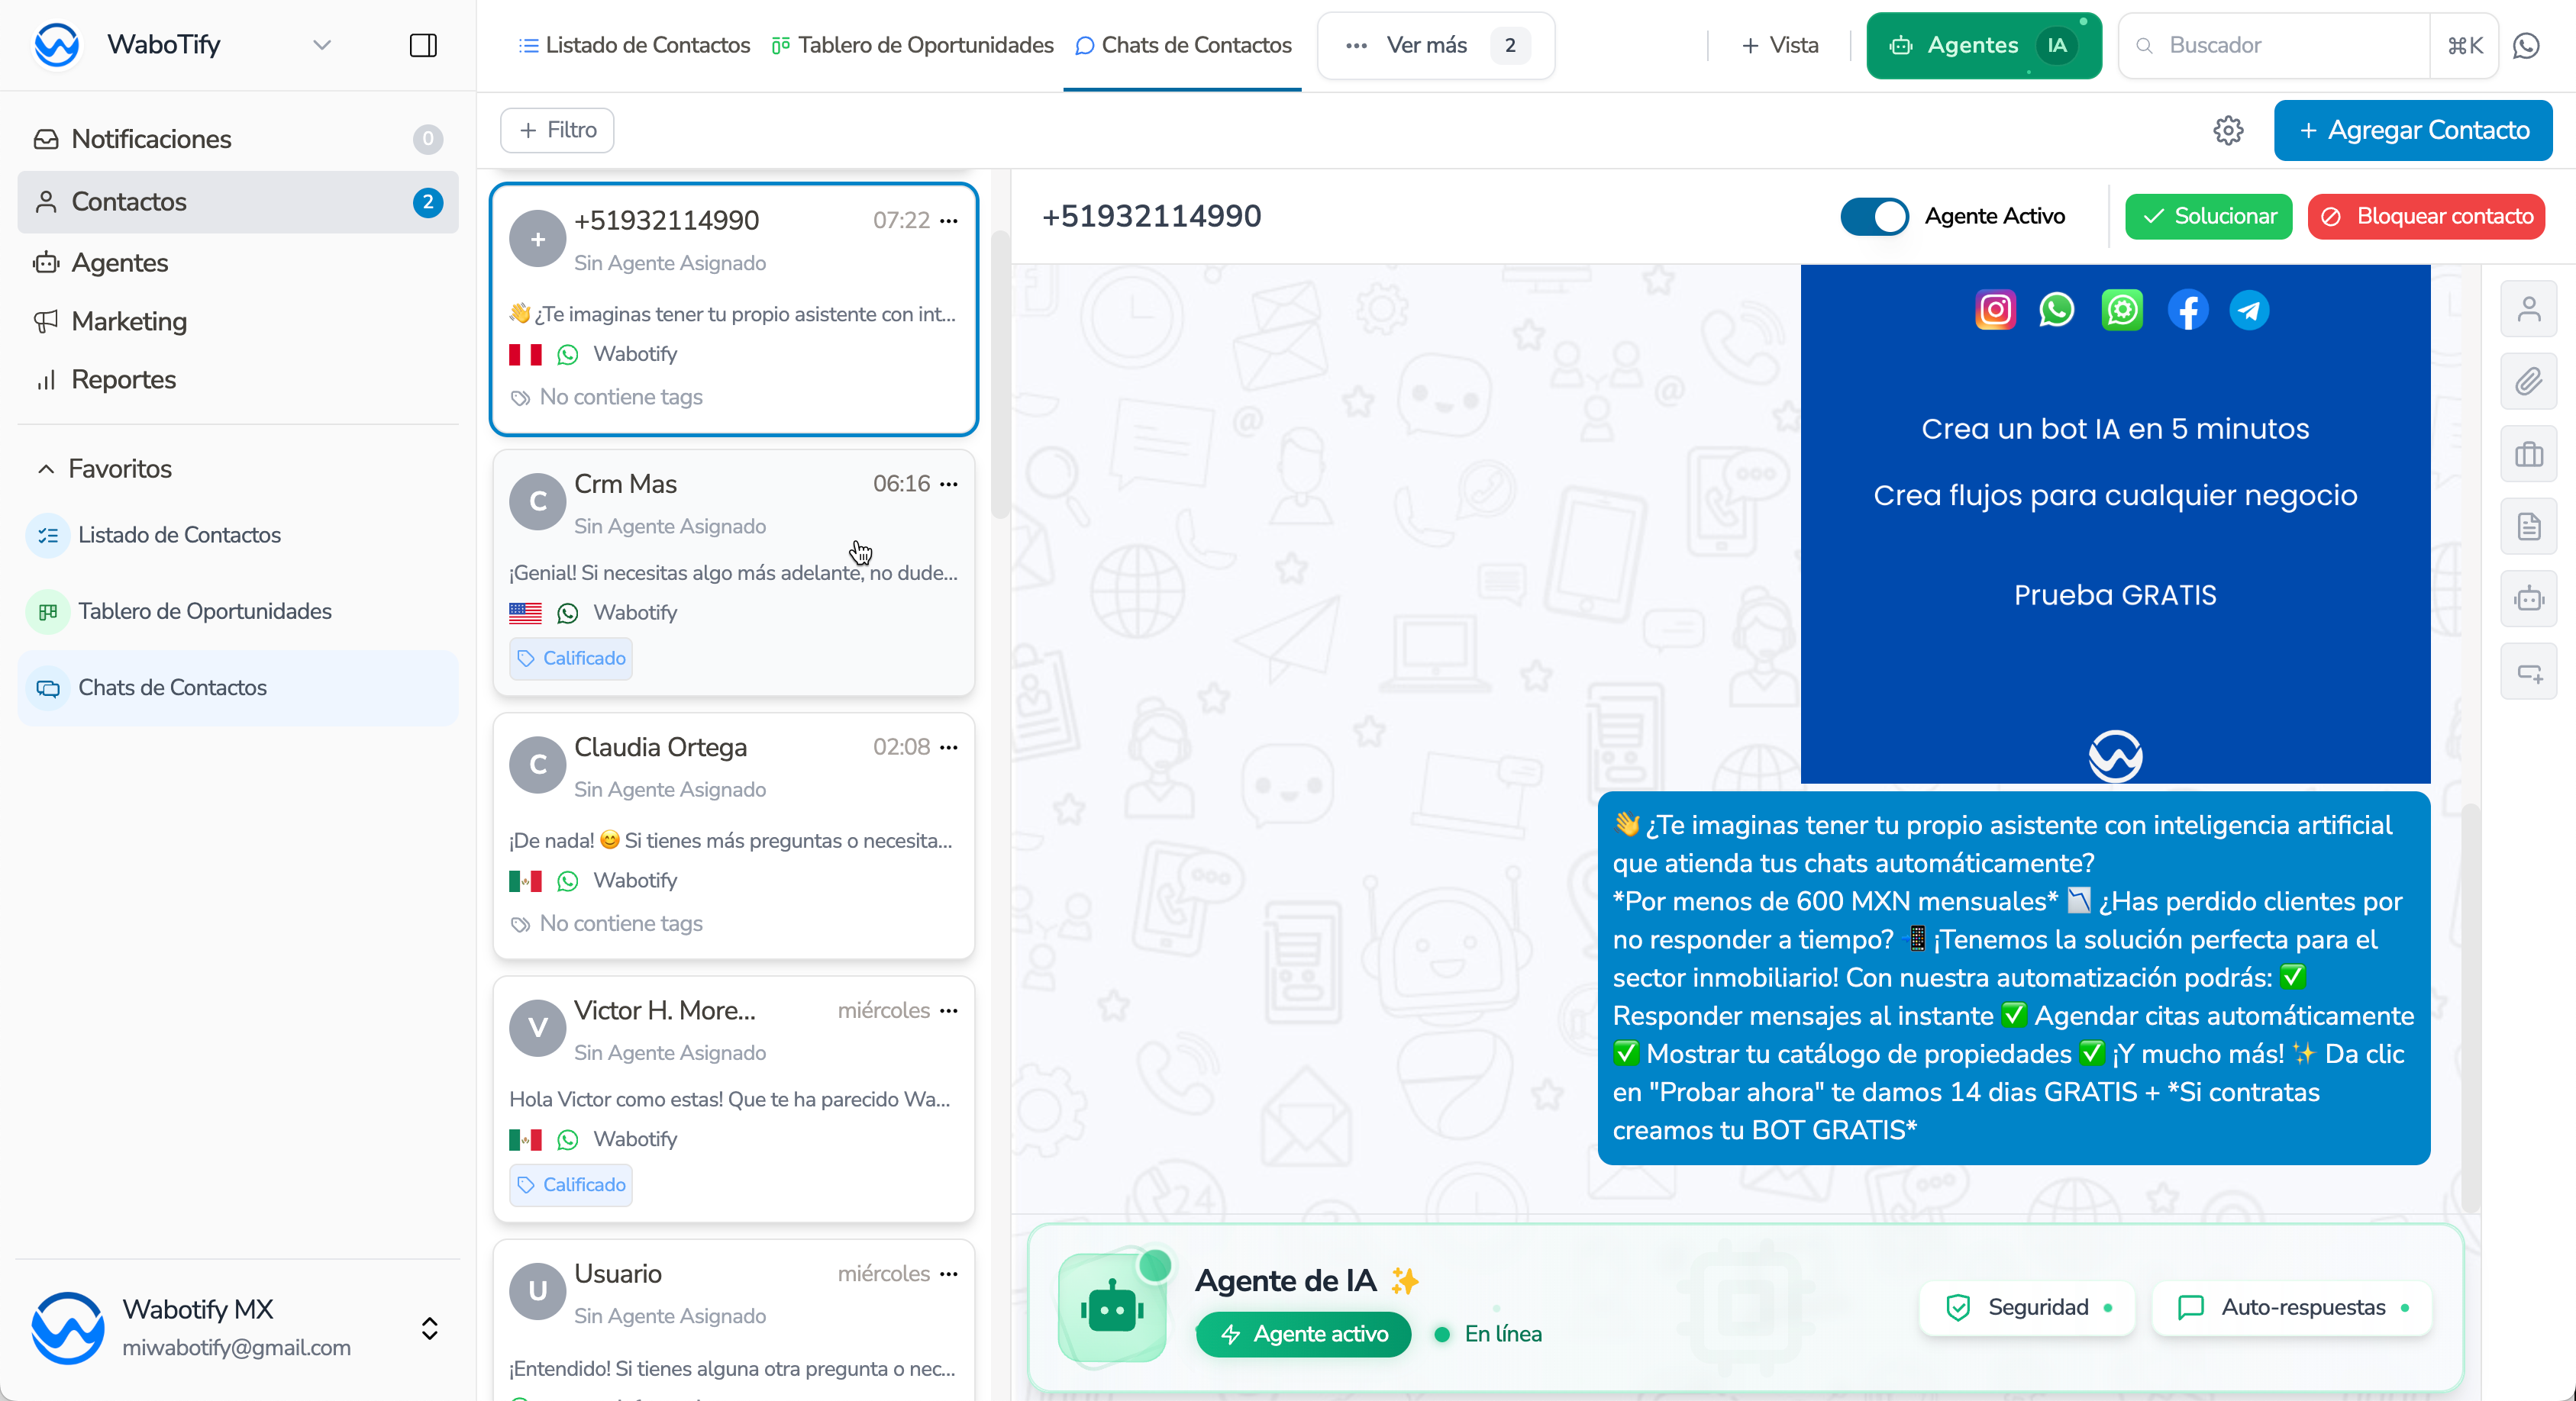Click the conversation scrollbar
The width and height of the screenshot is (2576, 1401).
(x=2470, y=1007)
